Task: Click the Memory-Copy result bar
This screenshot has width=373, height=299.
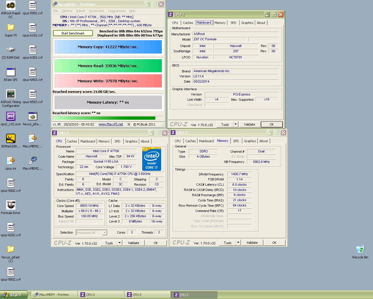Action: coord(108,47)
